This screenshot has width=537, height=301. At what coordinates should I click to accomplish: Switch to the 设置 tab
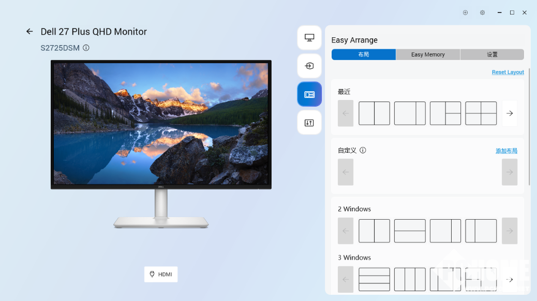pos(492,54)
